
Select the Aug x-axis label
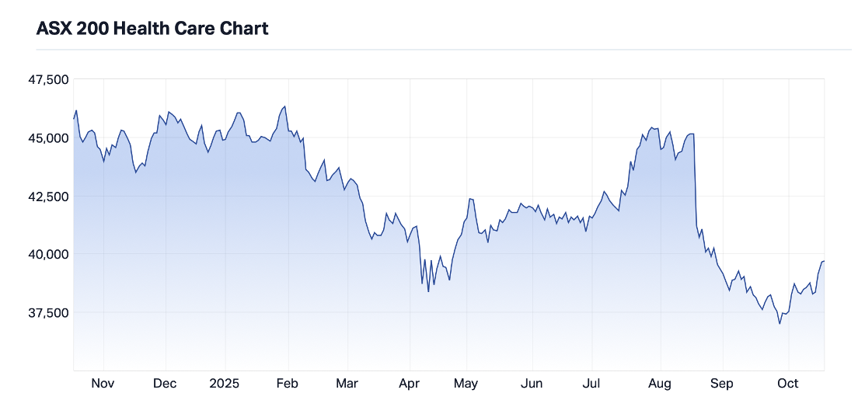pyautogui.click(x=660, y=383)
